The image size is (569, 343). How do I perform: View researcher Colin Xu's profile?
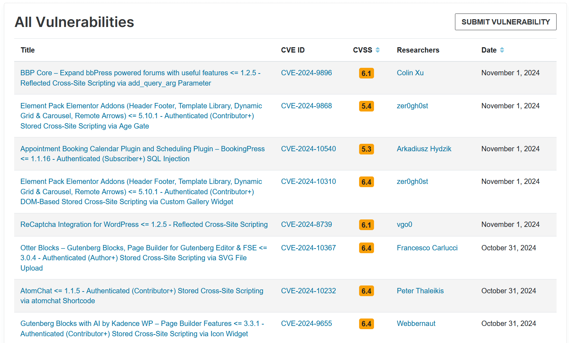click(x=410, y=73)
